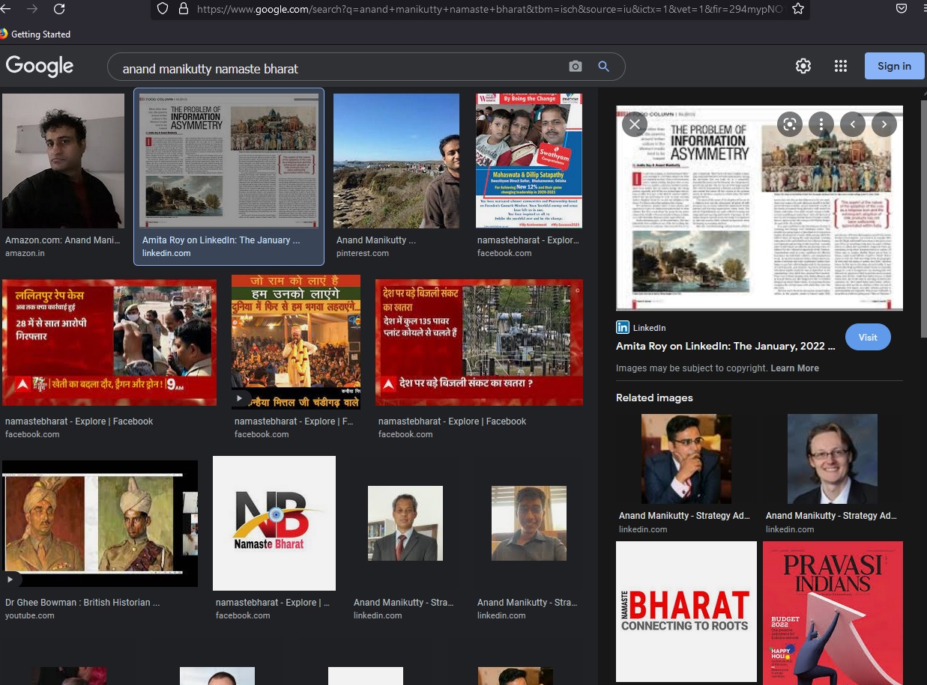Close the image preview panel
The width and height of the screenshot is (927, 685).
pos(634,124)
